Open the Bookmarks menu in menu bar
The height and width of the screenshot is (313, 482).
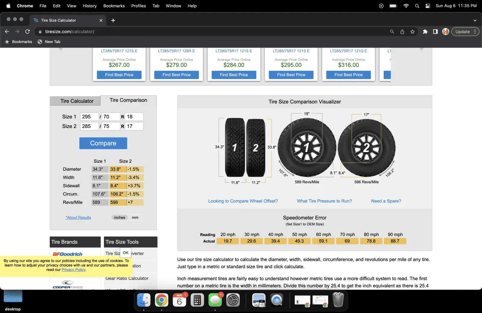(x=114, y=6)
